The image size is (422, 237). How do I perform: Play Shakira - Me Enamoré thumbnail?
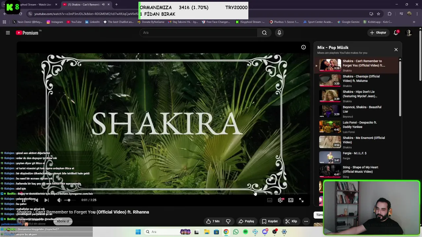(330, 142)
